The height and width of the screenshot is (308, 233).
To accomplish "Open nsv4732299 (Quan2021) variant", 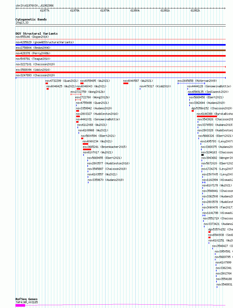I will (62, 81).
